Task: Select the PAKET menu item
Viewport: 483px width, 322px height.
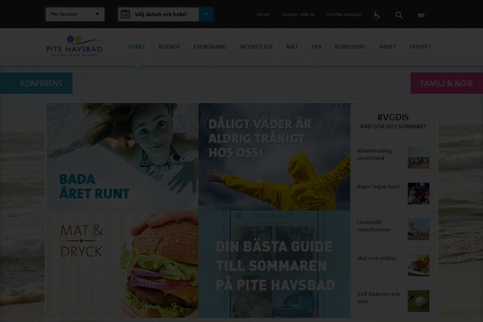Action: (x=387, y=47)
